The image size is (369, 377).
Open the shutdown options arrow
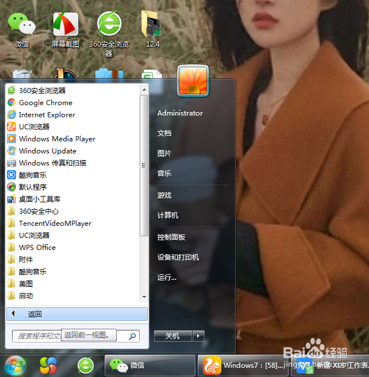pos(198,336)
